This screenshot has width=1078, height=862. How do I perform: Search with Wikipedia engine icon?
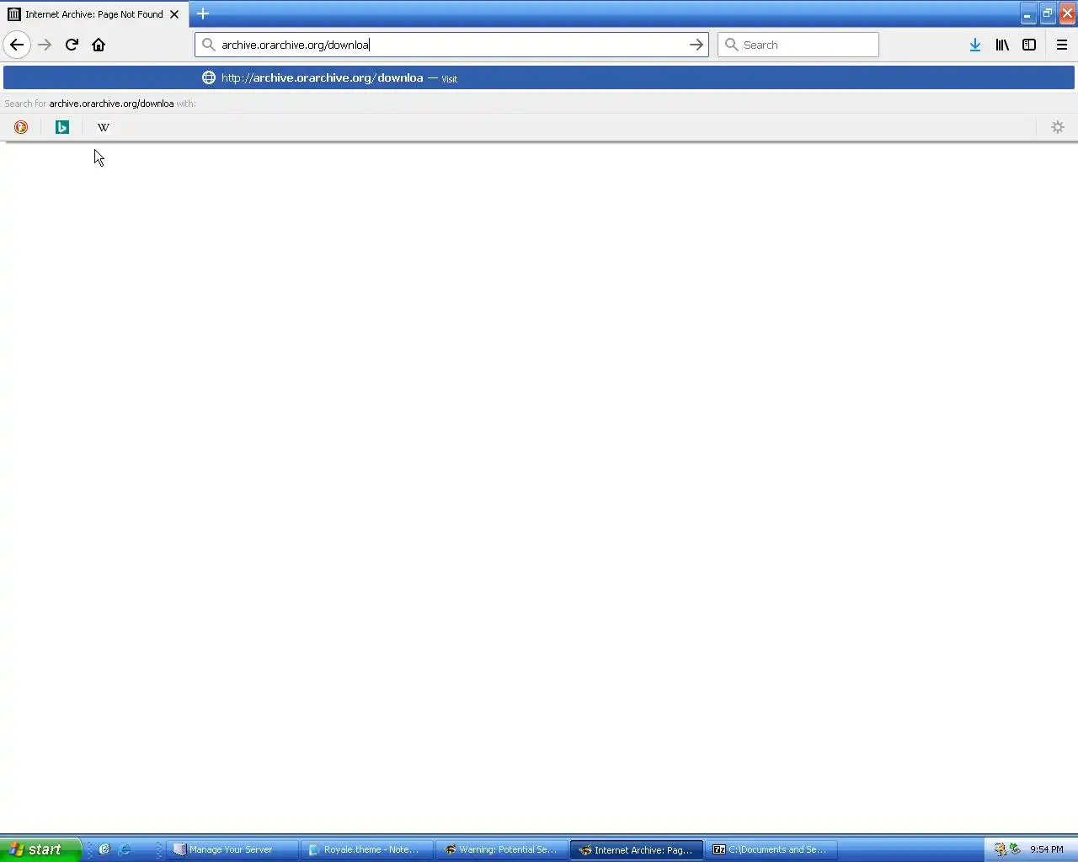coord(104,127)
